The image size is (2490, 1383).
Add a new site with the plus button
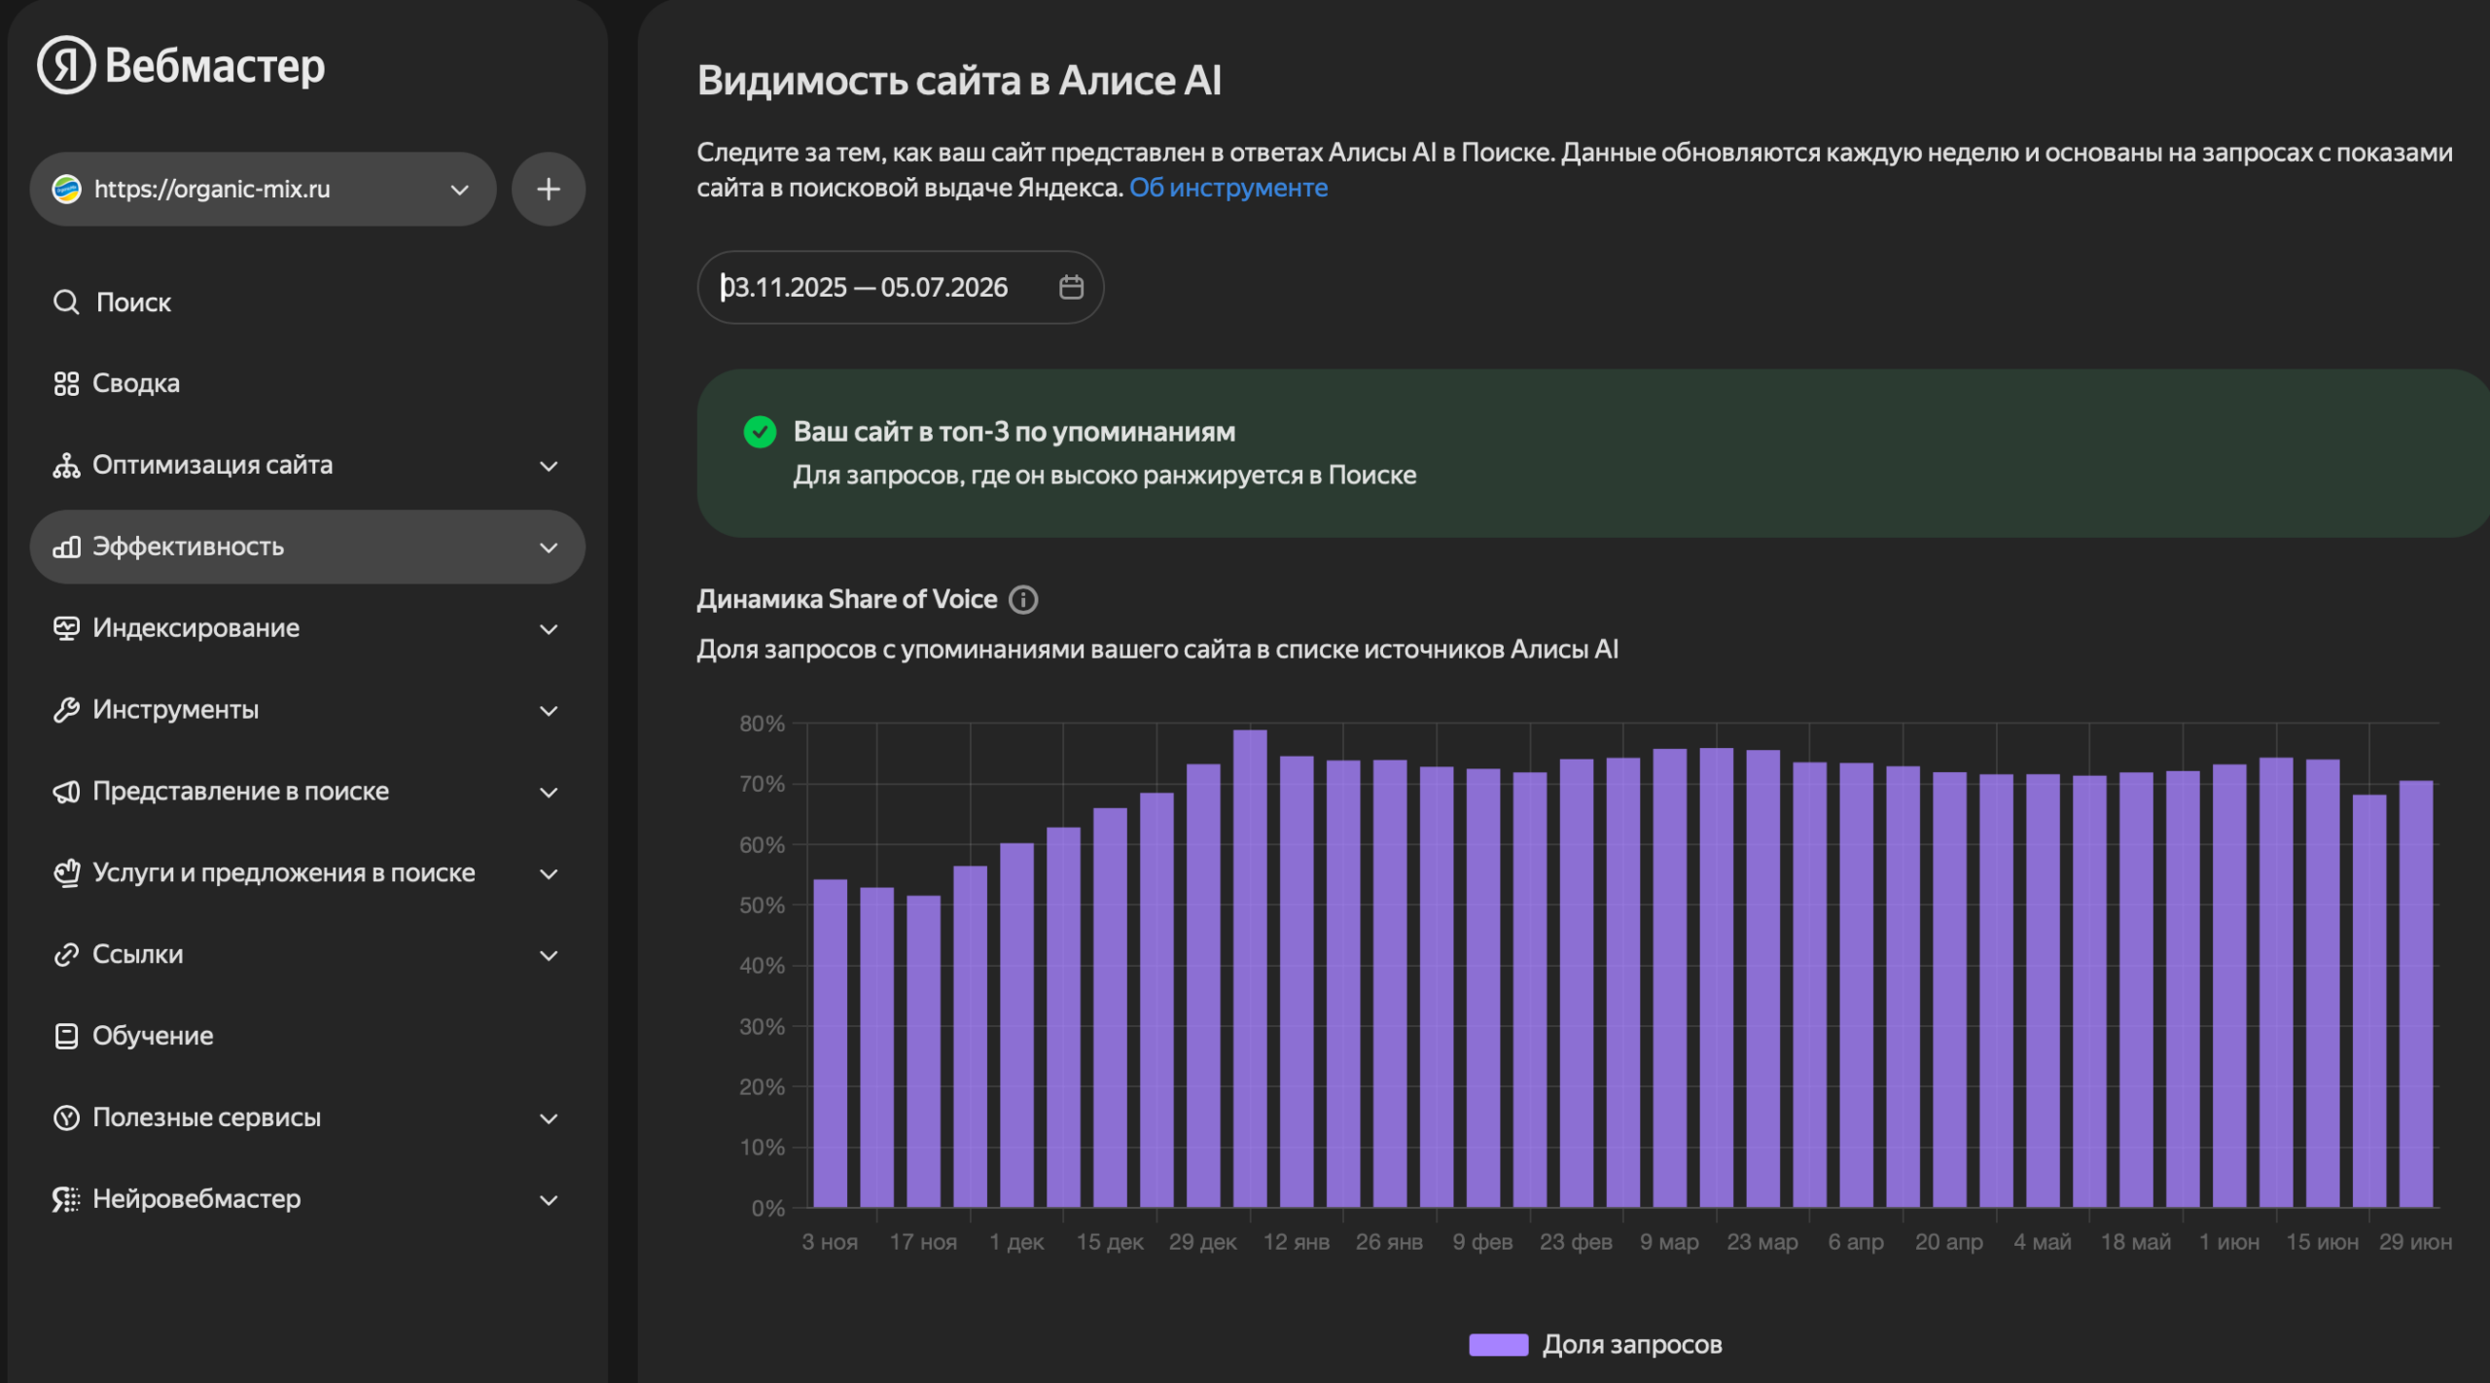click(x=549, y=189)
